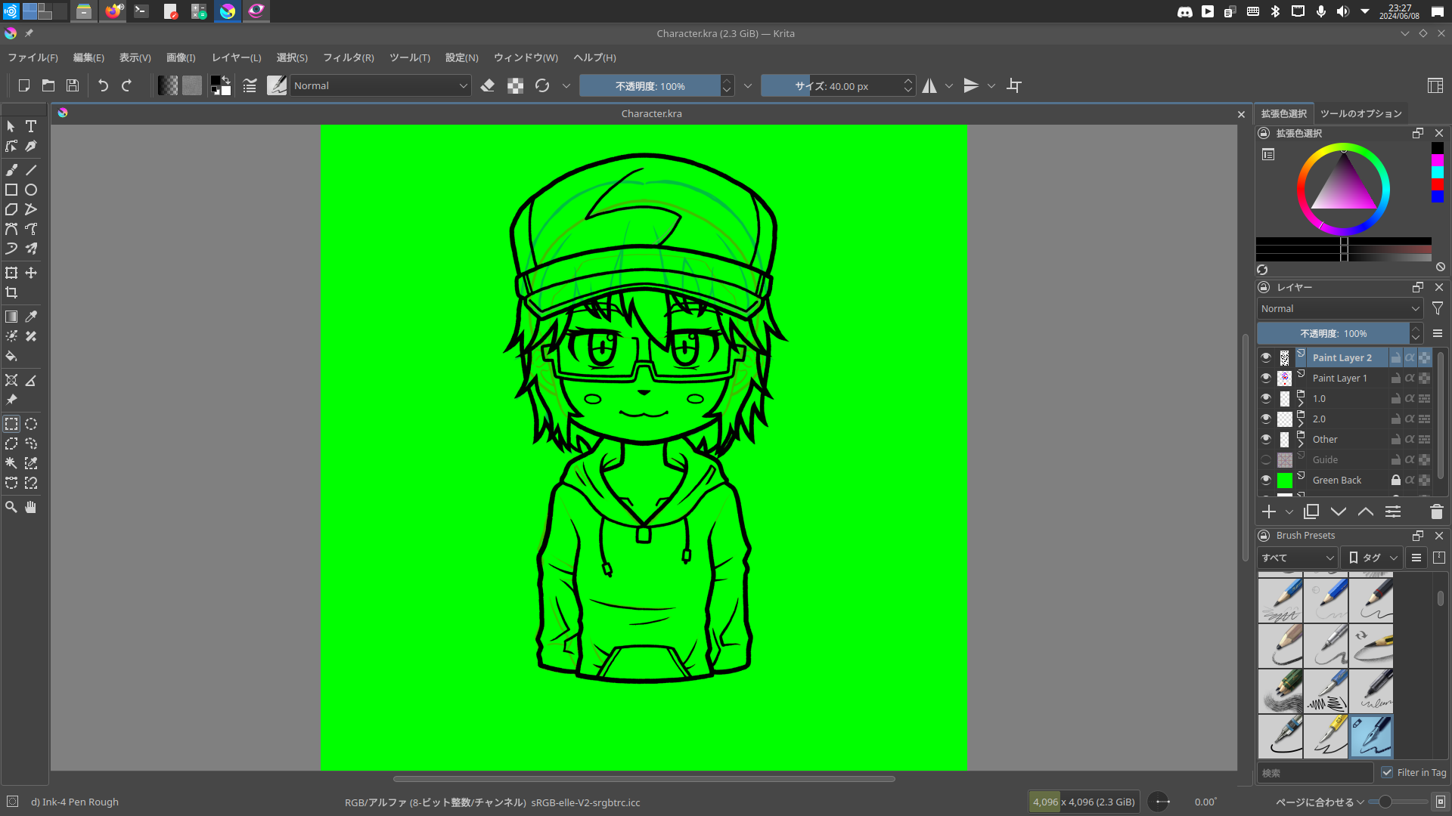Viewport: 1452px width, 816px height.
Task: Move layer down in stack
Action: [x=1339, y=512]
